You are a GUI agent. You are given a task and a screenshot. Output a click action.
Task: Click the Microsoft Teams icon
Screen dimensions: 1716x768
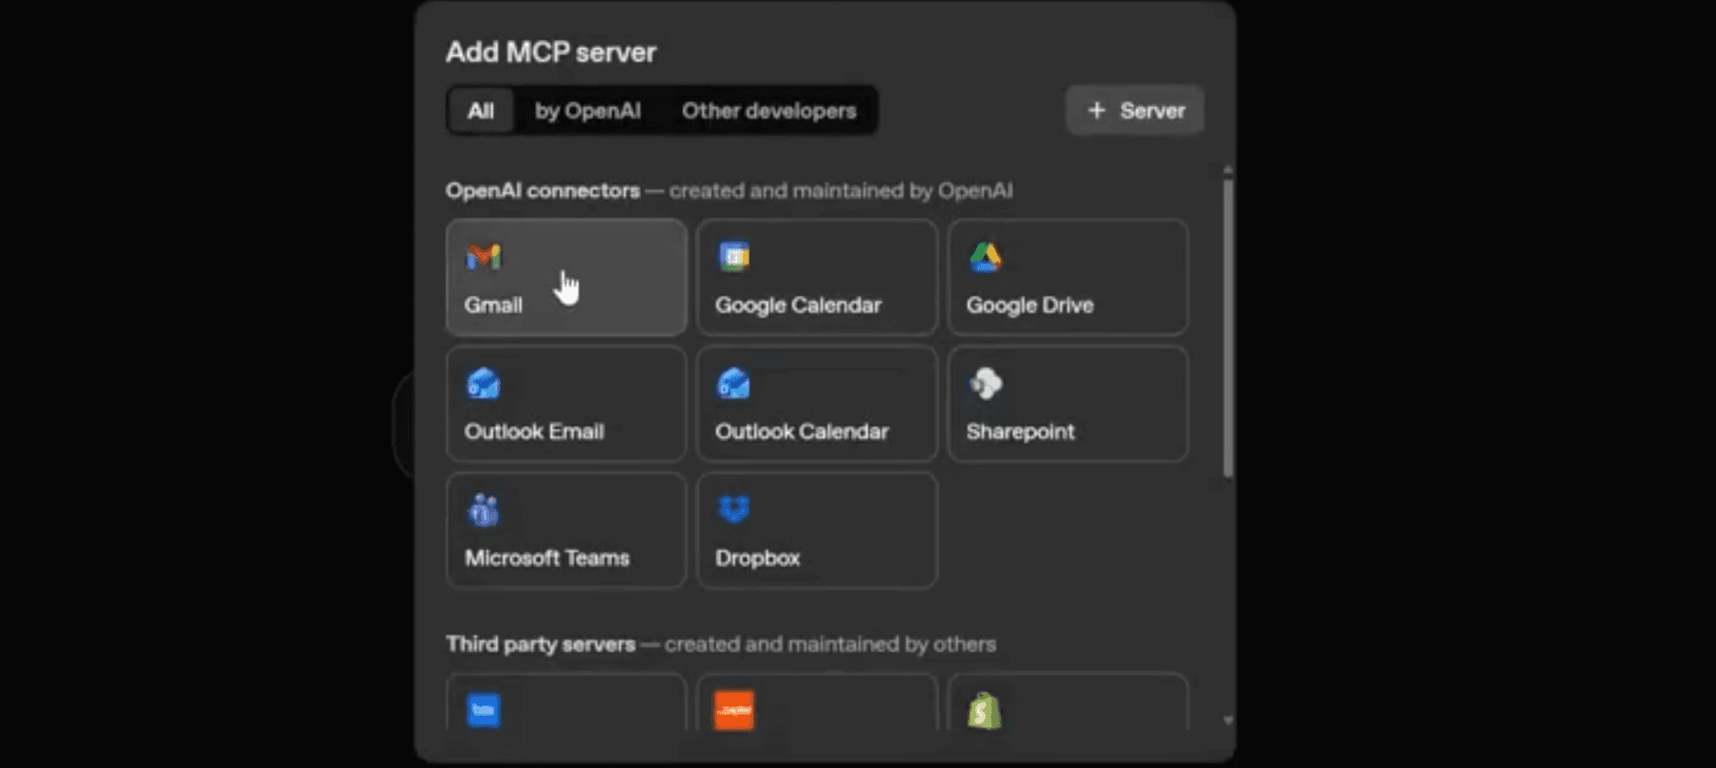coord(484,511)
